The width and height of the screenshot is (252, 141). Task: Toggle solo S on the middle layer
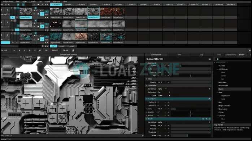(7, 22)
